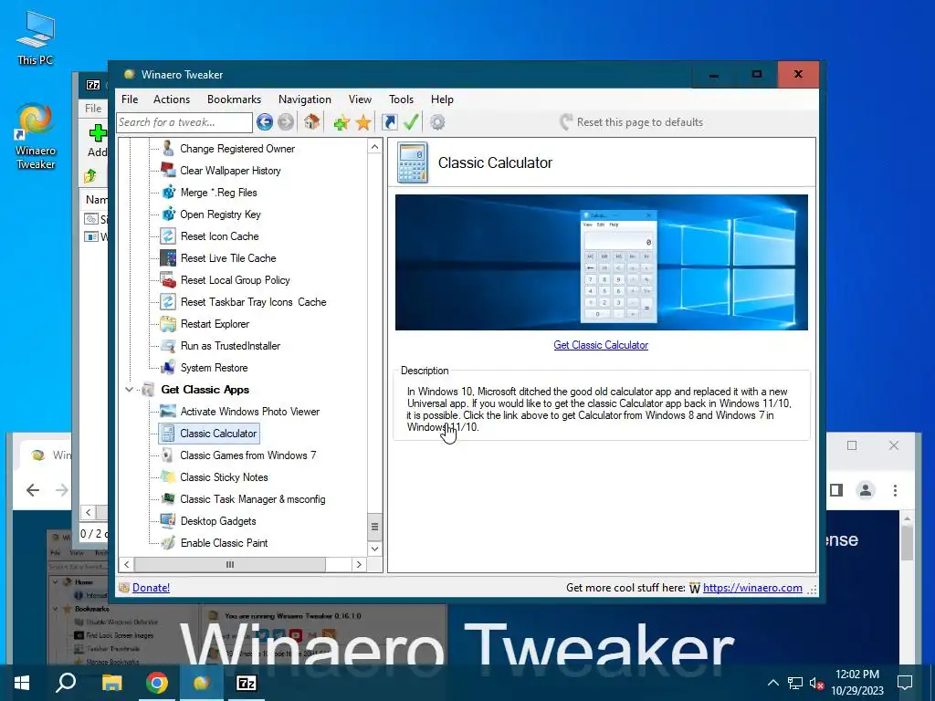
Task: Switch to 7-Zip in the taskbar
Action: pyautogui.click(x=247, y=683)
